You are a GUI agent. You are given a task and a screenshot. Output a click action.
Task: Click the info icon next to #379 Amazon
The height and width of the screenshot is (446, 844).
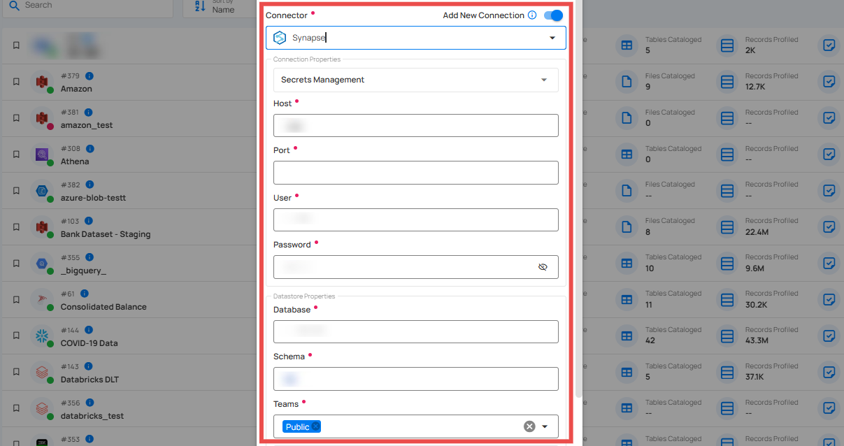pos(89,75)
